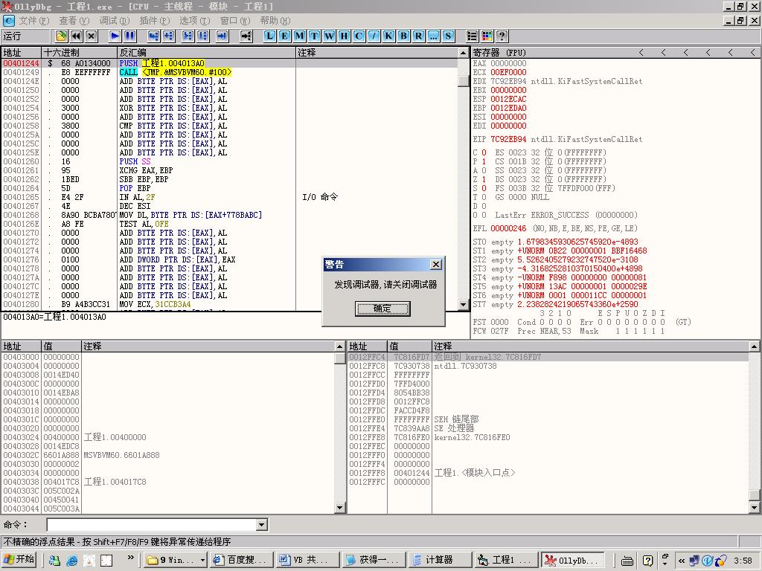Image resolution: width=762 pixels, height=571 pixels.
Task: Switch to 计算器 taskbar window
Action: (x=439, y=560)
